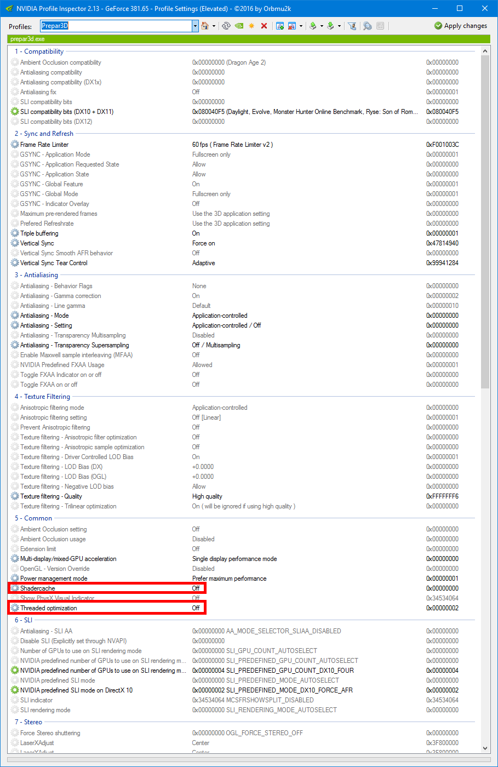Click the vertical scrollbar thumb
498x767 pixels.
[x=485, y=222]
